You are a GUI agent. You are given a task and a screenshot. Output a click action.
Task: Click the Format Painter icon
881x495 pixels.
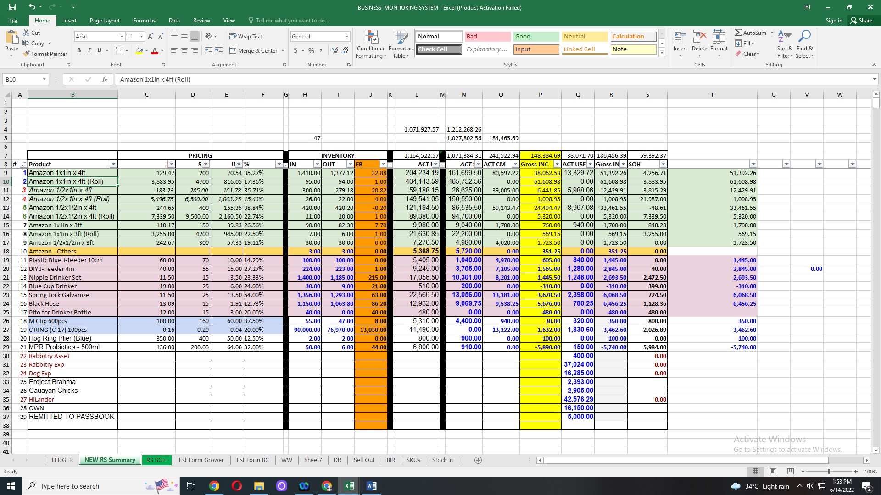(x=27, y=54)
